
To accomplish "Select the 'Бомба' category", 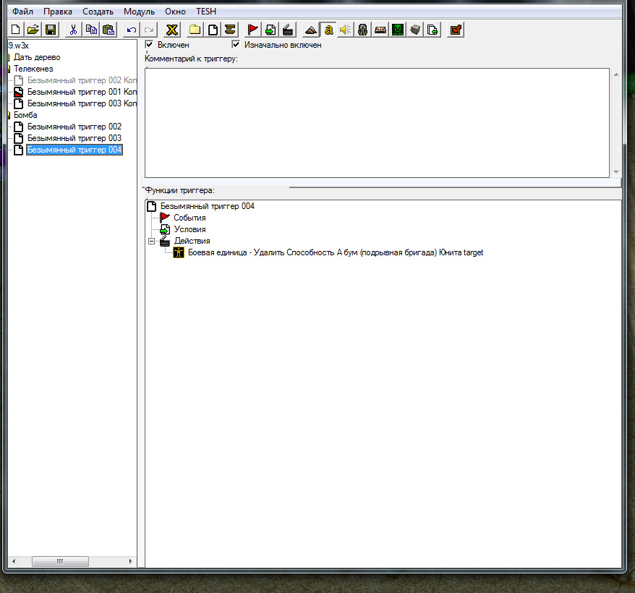I will tap(25, 115).
